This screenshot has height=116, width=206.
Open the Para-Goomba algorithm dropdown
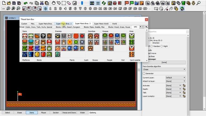coord(164,69)
